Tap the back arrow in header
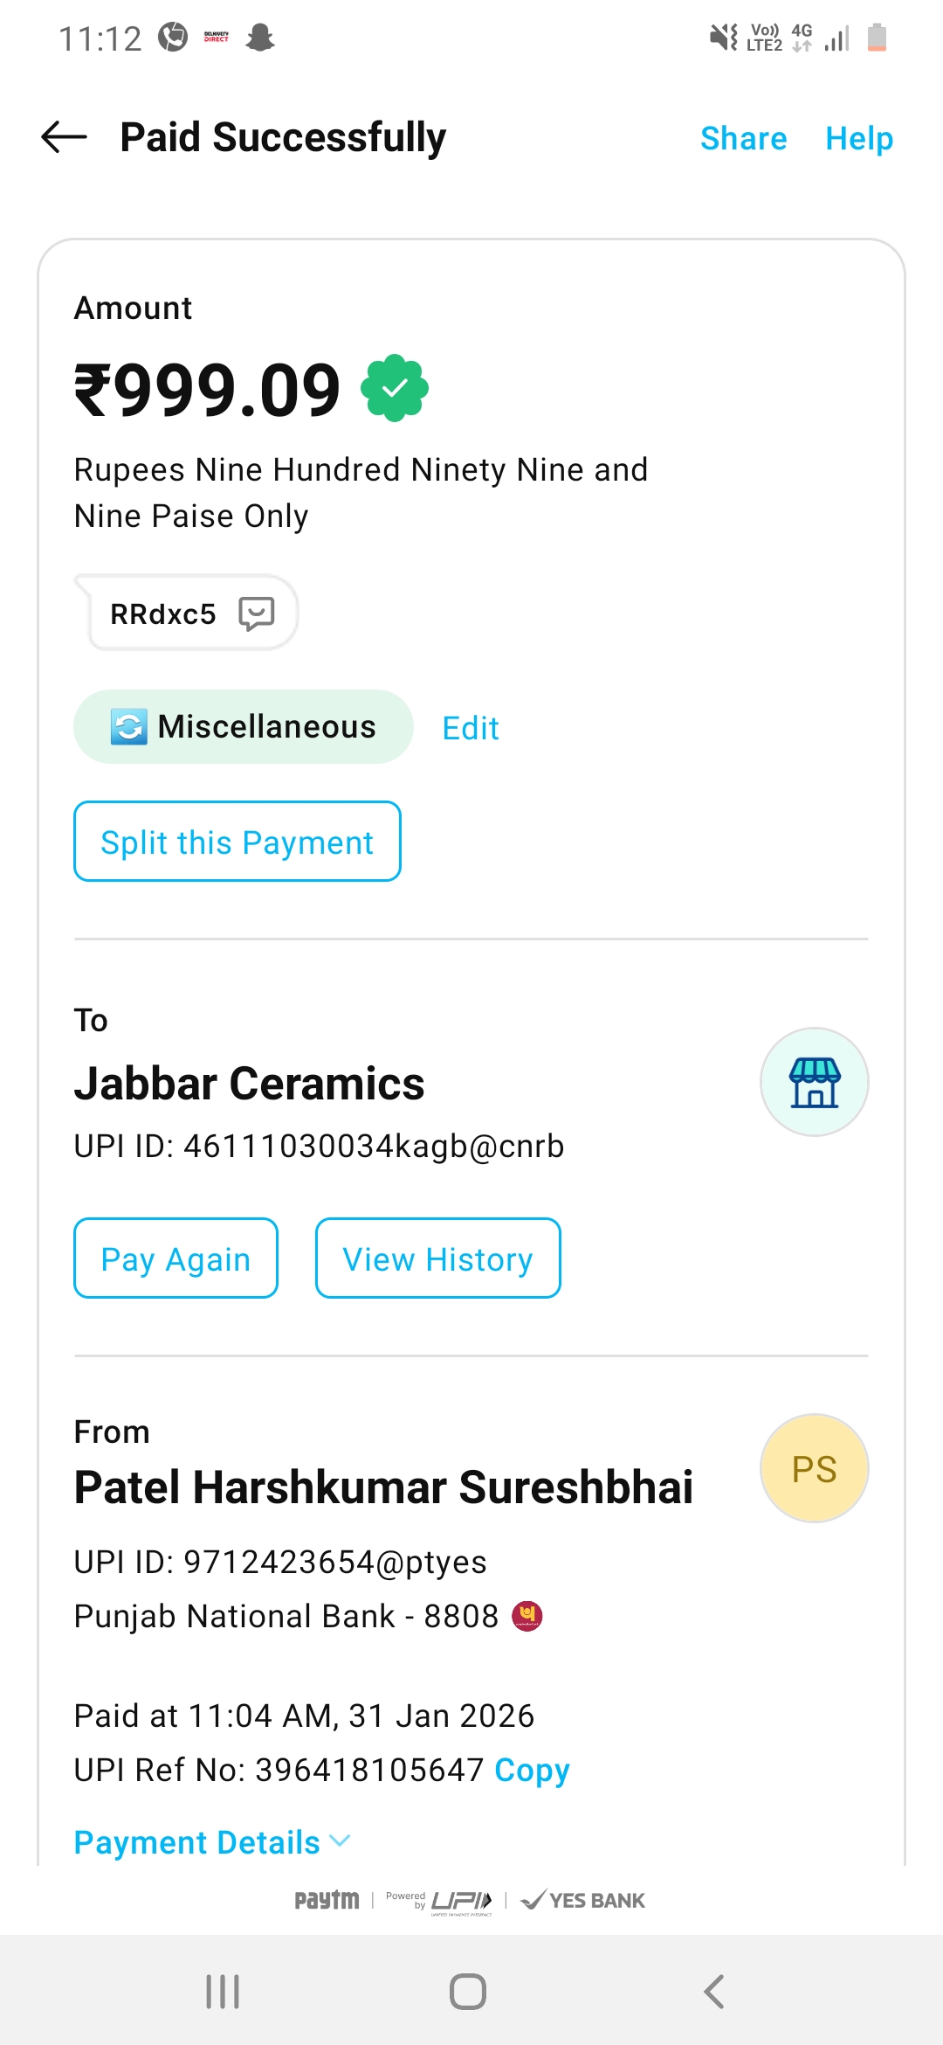The width and height of the screenshot is (943, 2045). [65, 137]
